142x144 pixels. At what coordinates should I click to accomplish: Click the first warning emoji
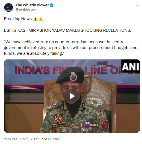[35, 19]
